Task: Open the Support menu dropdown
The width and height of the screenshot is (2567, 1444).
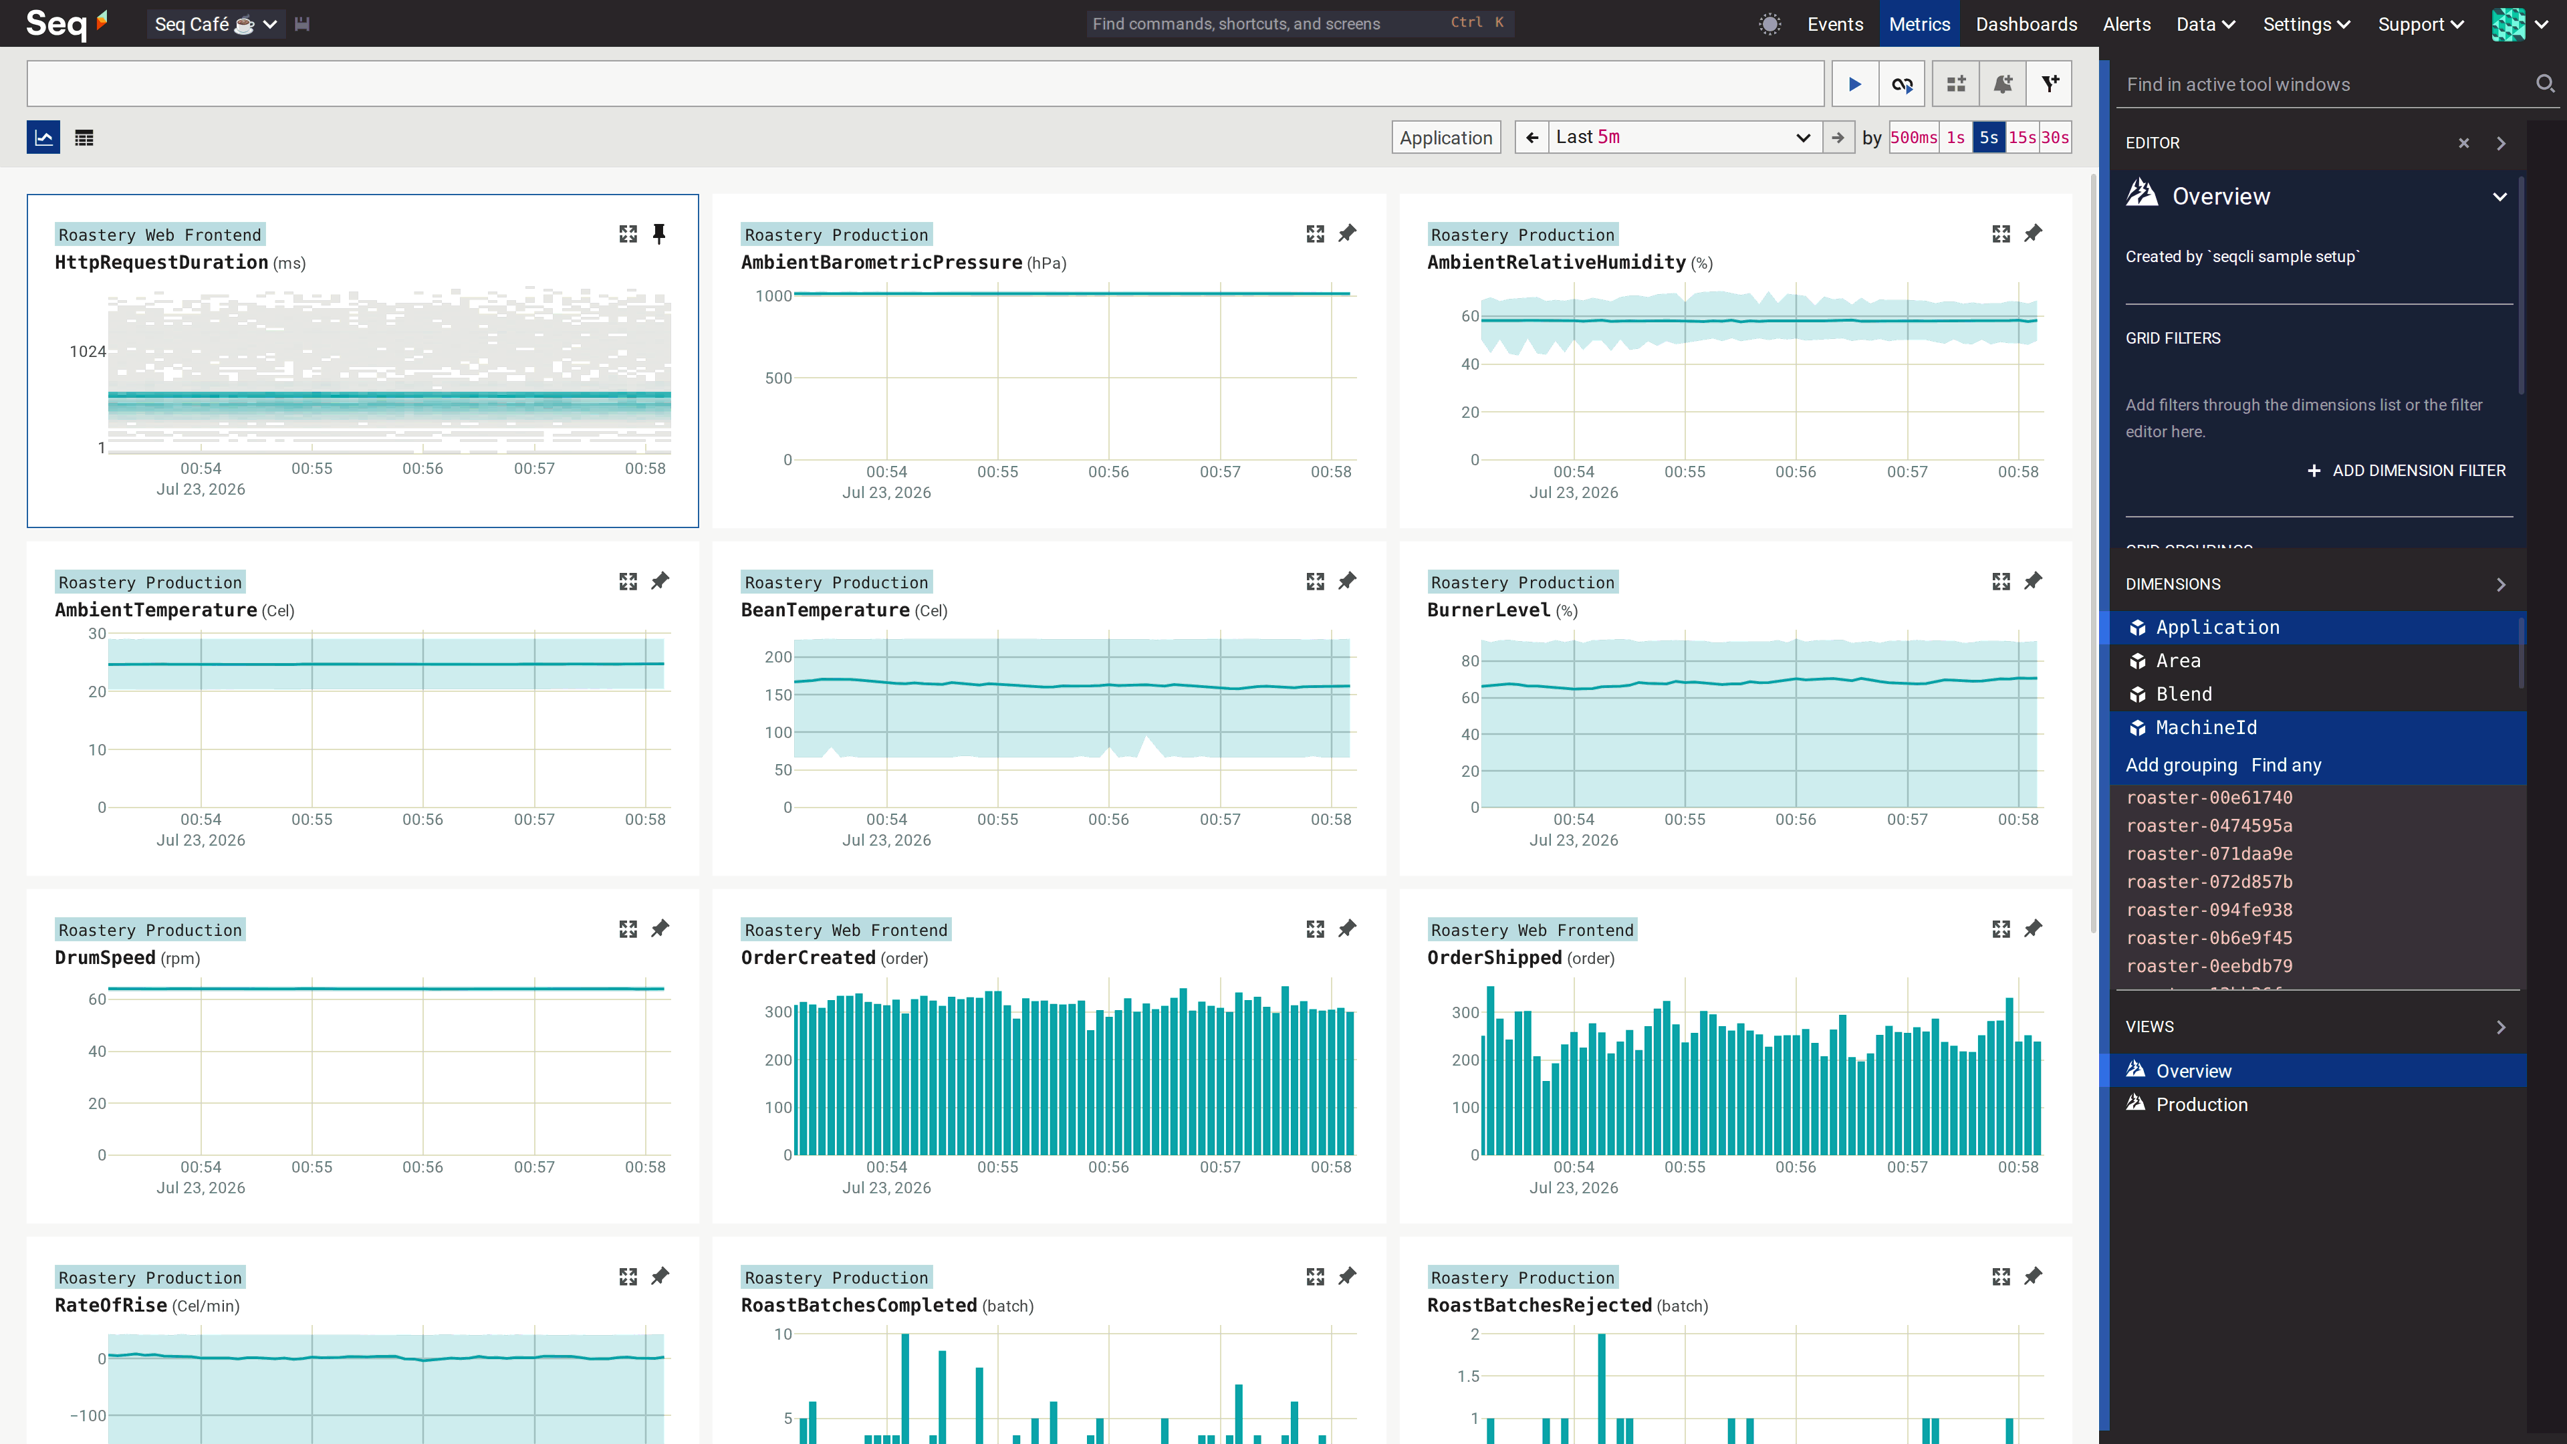Action: click(2421, 24)
